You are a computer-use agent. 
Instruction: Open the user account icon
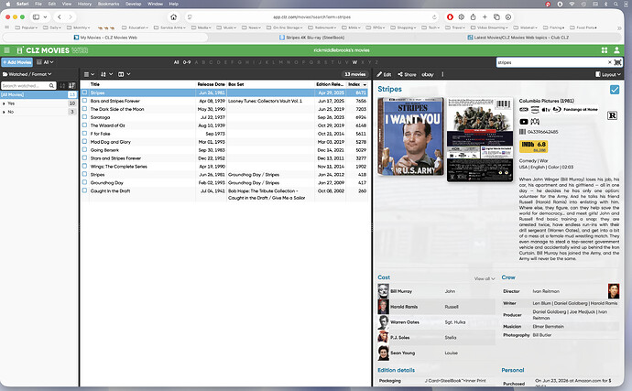[x=616, y=50]
